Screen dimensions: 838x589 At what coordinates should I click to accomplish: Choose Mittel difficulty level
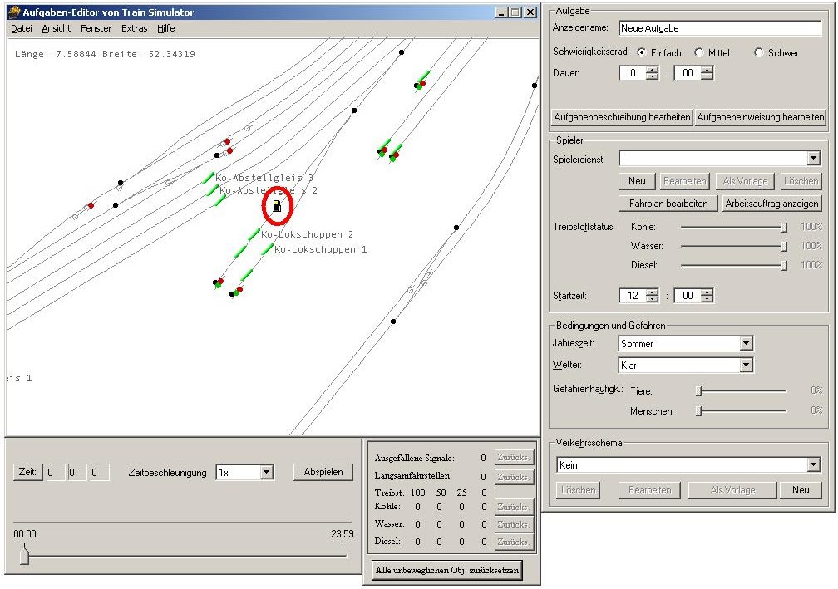point(699,52)
